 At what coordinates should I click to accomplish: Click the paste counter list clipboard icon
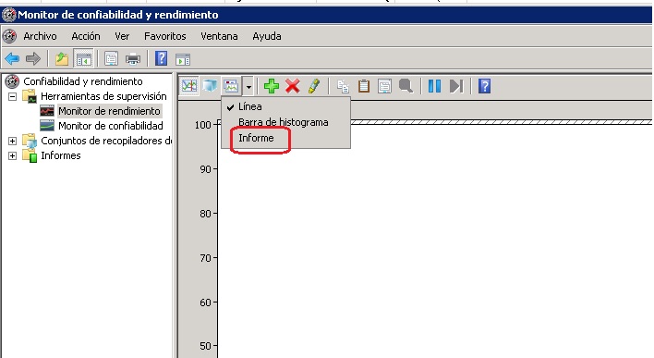point(364,86)
